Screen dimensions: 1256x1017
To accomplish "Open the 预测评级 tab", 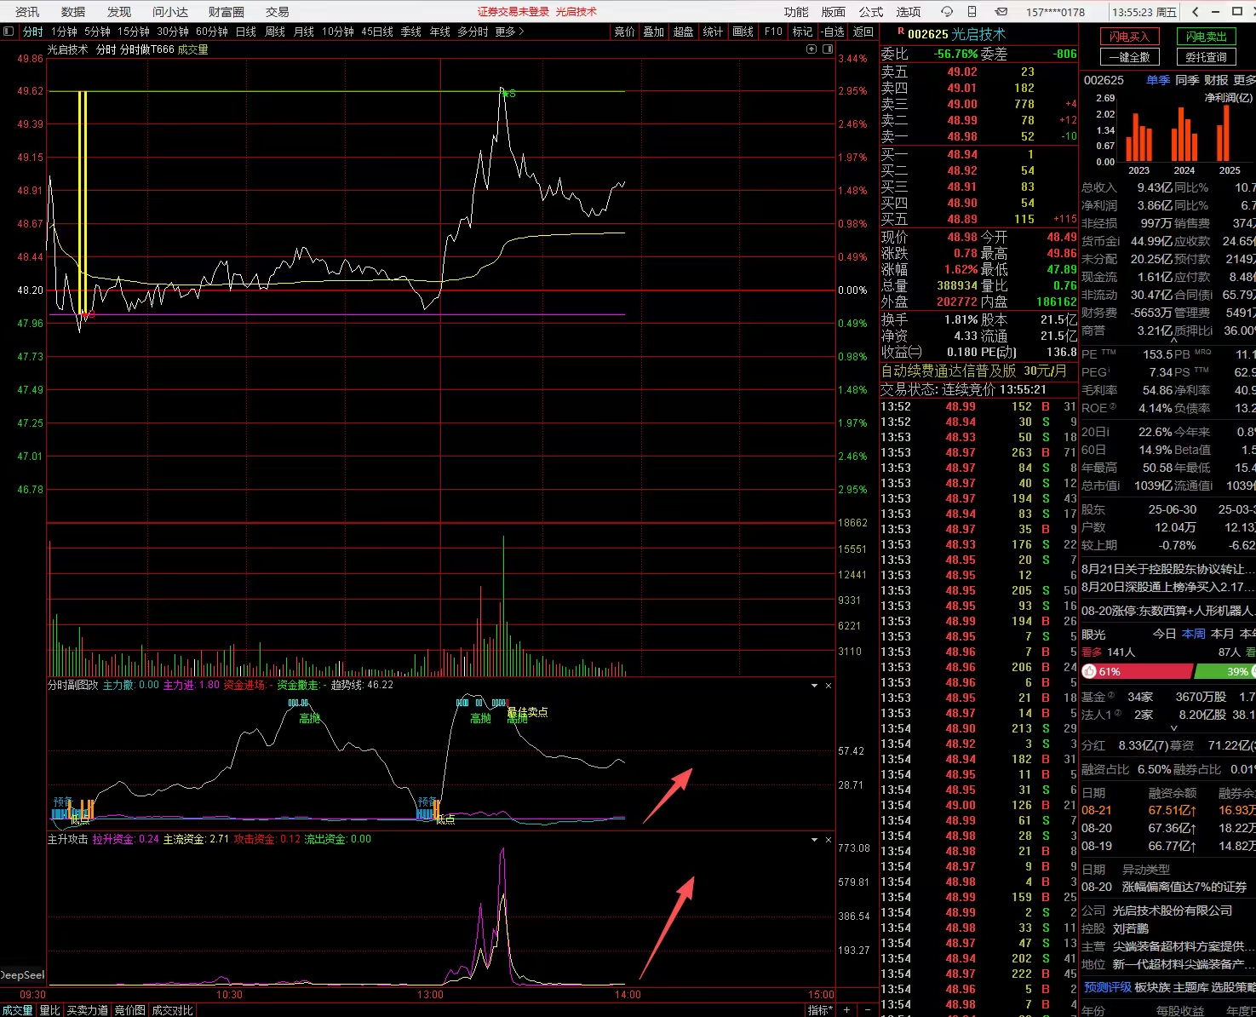I will (x=1108, y=987).
